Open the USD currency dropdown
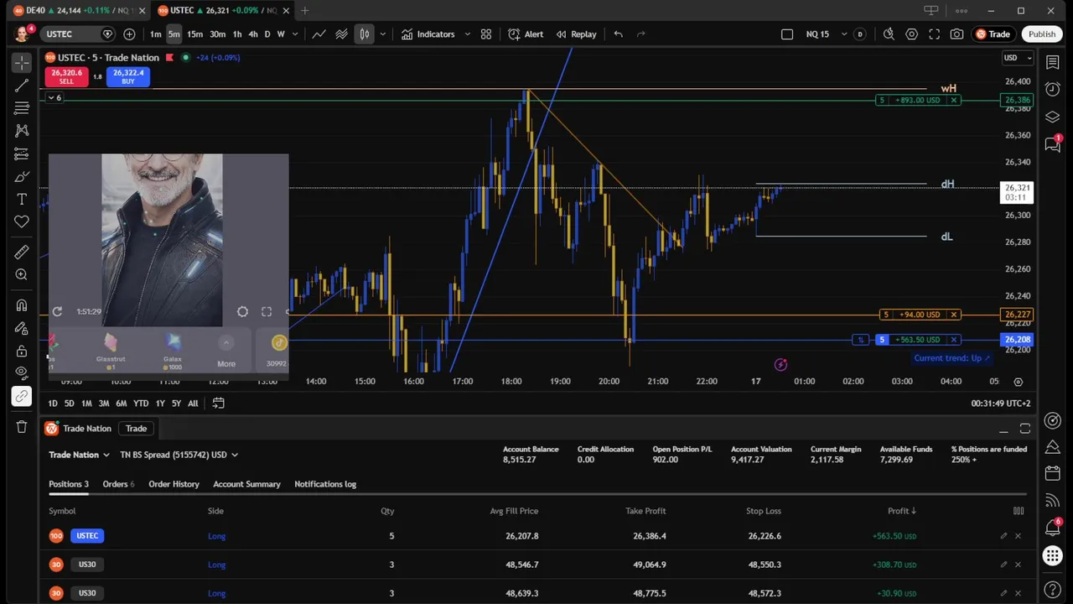1073x604 pixels. (1017, 58)
